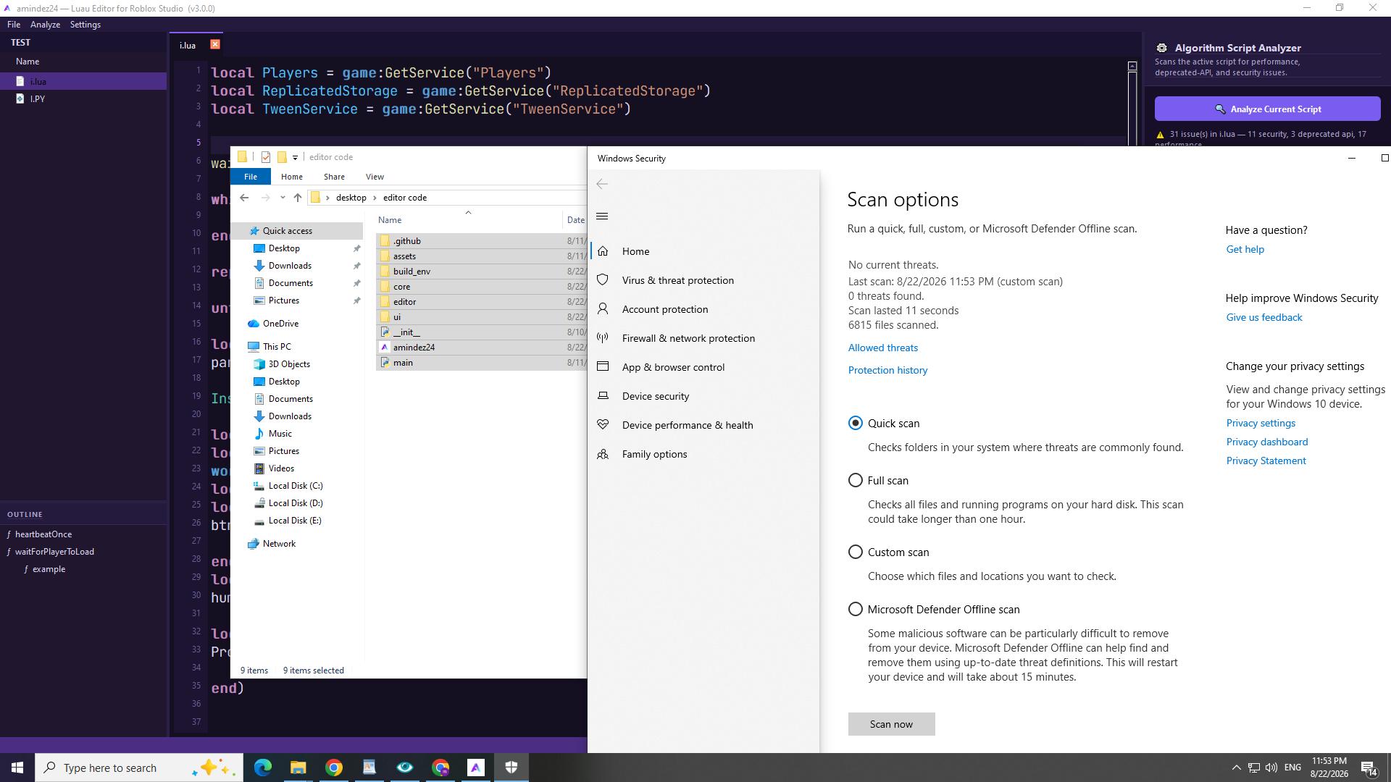Image resolution: width=1391 pixels, height=782 pixels.
Task: Click the Scan now button
Action: click(891, 724)
